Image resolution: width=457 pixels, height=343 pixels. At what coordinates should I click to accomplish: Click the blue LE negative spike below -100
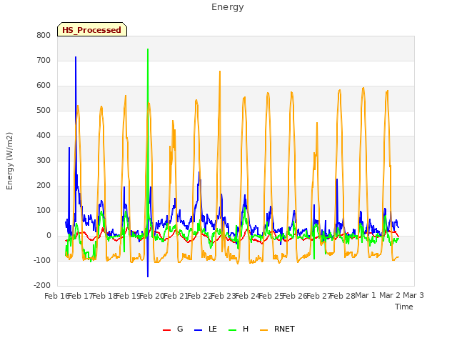148,276
